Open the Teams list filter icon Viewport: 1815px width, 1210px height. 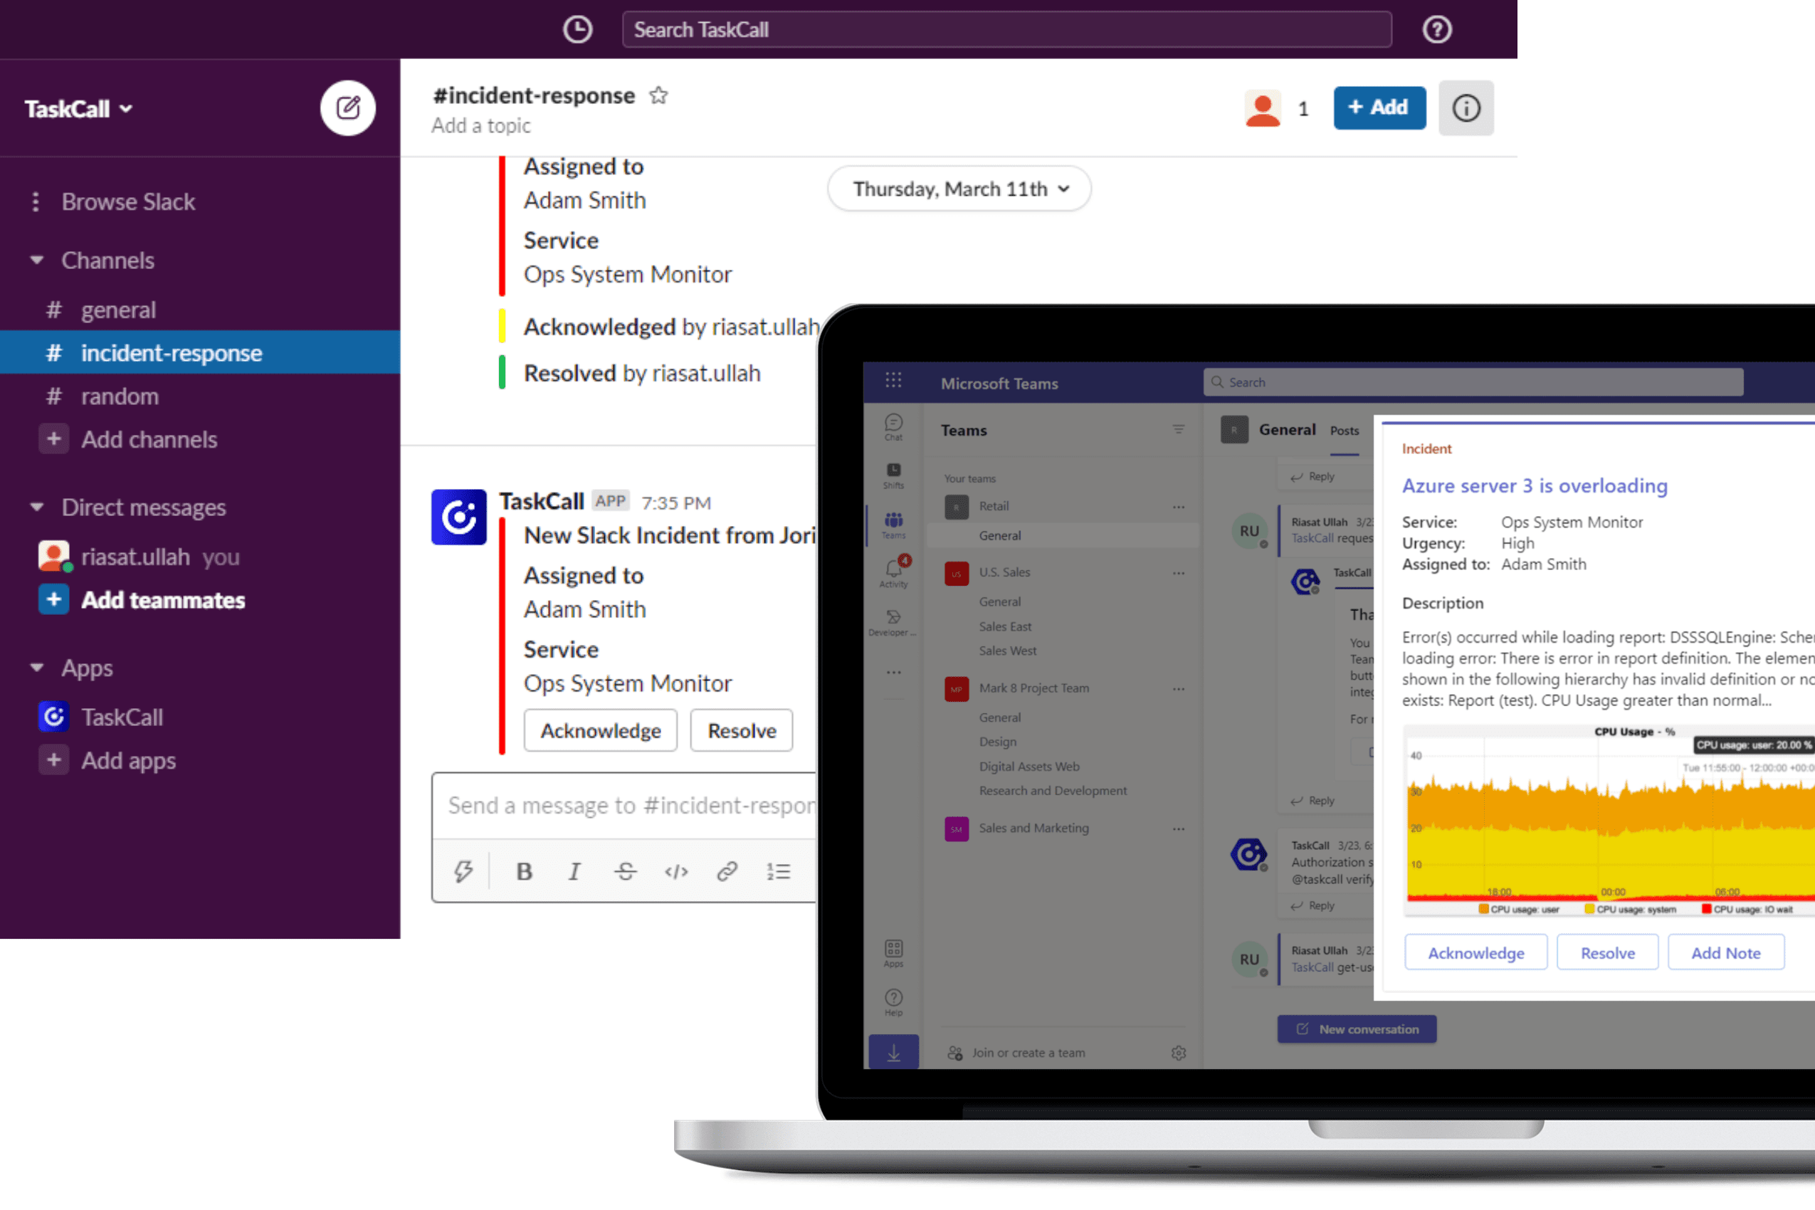tap(1179, 429)
